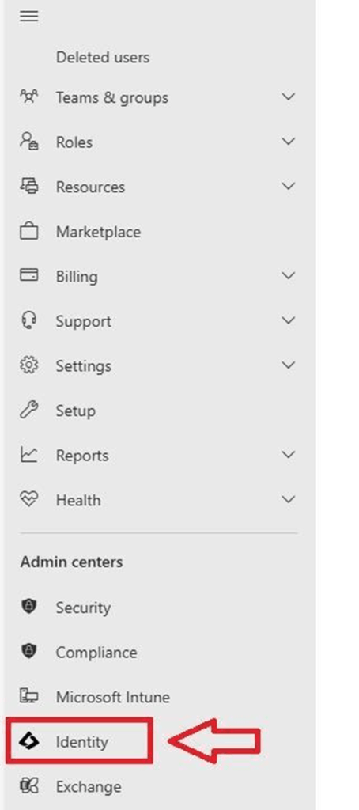This screenshot has height=810, width=359.
Task: Expand the Roles section chevron
Action: tap(289, 141)
